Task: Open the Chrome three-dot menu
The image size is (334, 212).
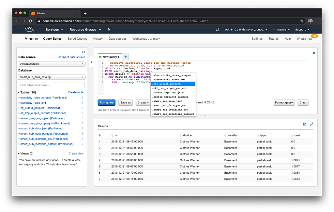Action: (317, 21)
